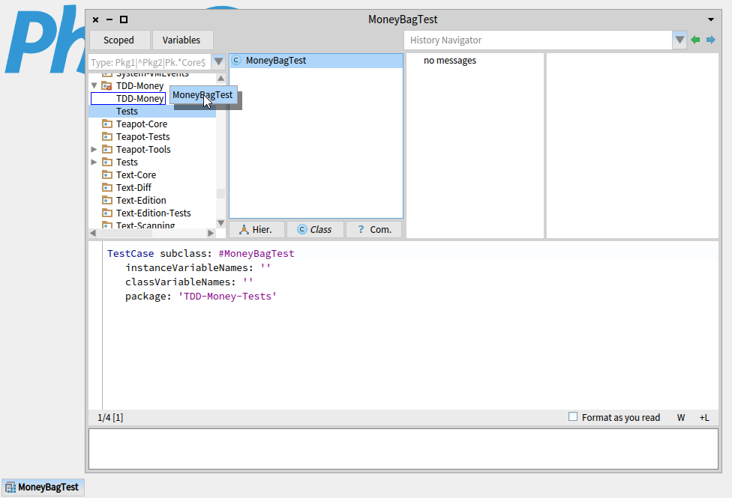The height and width of the screenshot is (498, 732).
Task: Expand the Teapot-Tools package
Action: click(94, 149)
